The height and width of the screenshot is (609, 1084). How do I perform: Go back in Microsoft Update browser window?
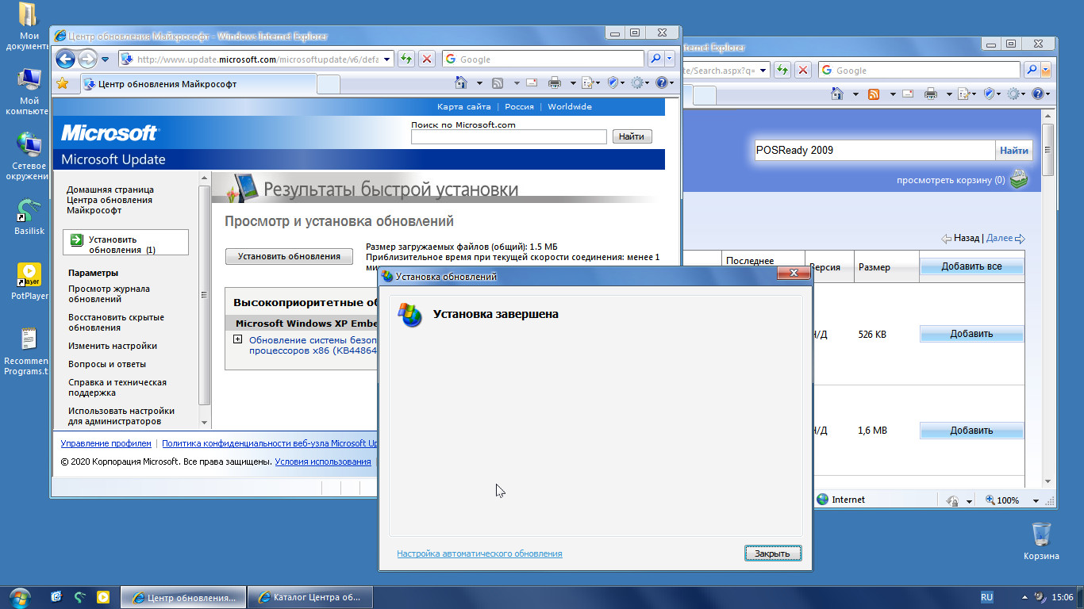point(65,59)
